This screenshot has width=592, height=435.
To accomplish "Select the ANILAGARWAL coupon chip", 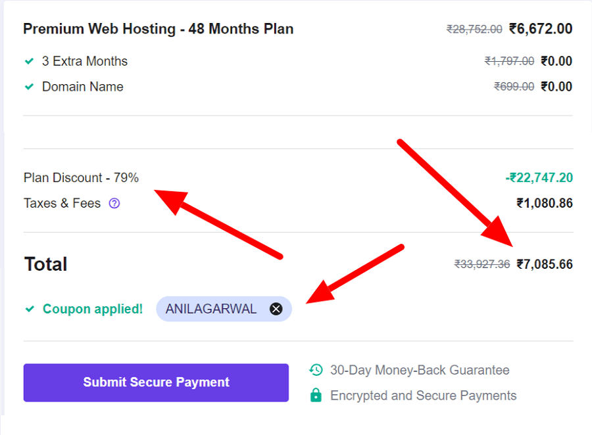I will point(224,309).
